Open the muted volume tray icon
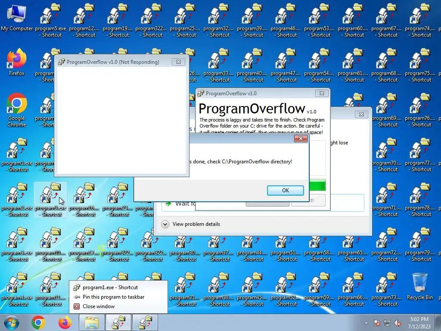This screenshot has width=441, height=331. (x=398, y=323)
